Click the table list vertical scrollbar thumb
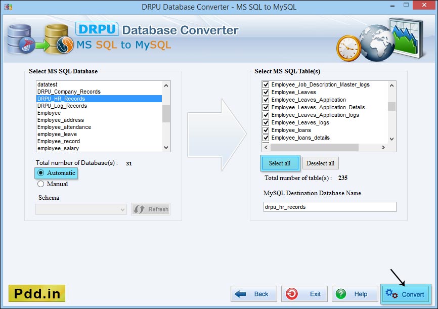Screen dimensions: 438x309 click(x=391, y=106)
